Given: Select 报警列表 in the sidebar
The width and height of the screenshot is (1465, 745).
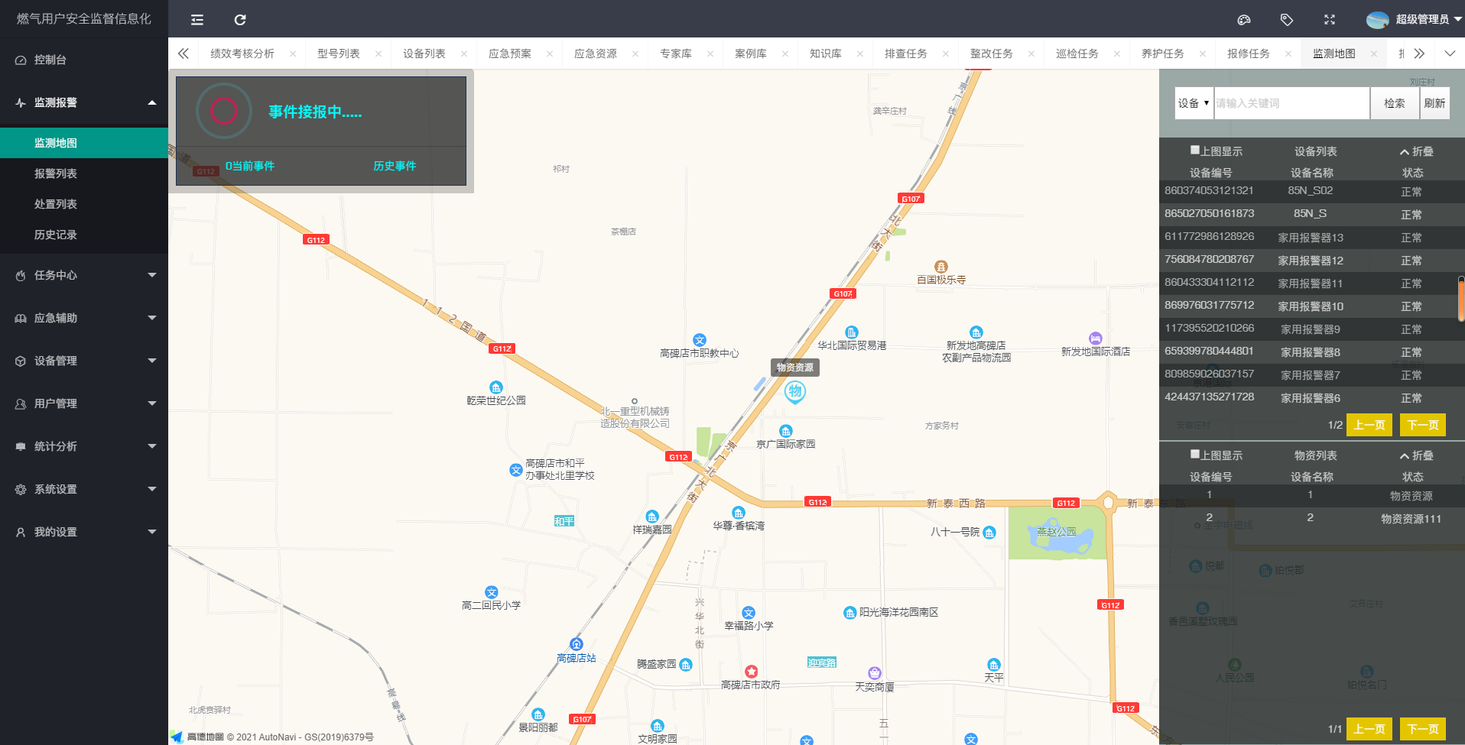Looking at the screenshot, I should point(56,173).
